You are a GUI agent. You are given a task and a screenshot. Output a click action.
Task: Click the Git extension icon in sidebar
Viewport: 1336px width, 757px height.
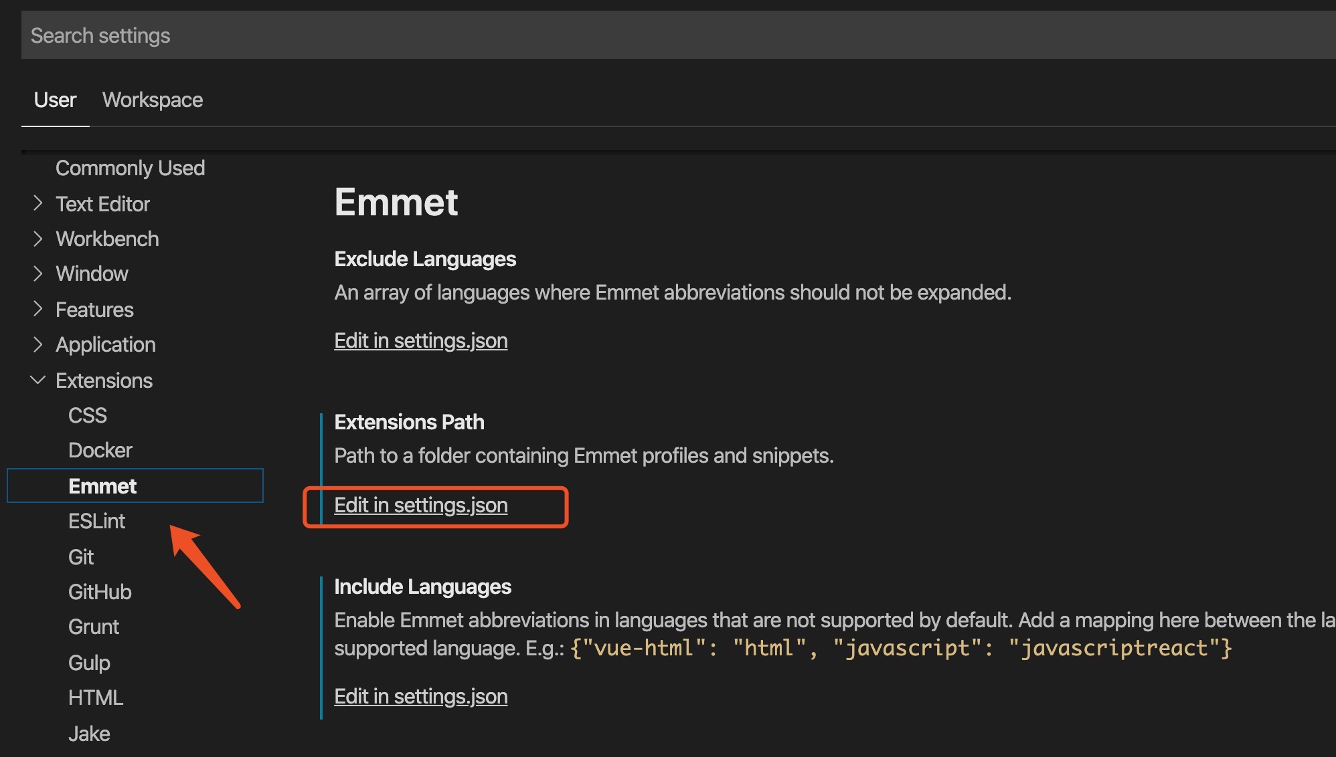pyautogui.click(x=82, y=555)
